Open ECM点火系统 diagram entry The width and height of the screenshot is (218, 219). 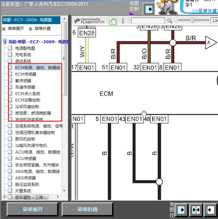point(27,94)
